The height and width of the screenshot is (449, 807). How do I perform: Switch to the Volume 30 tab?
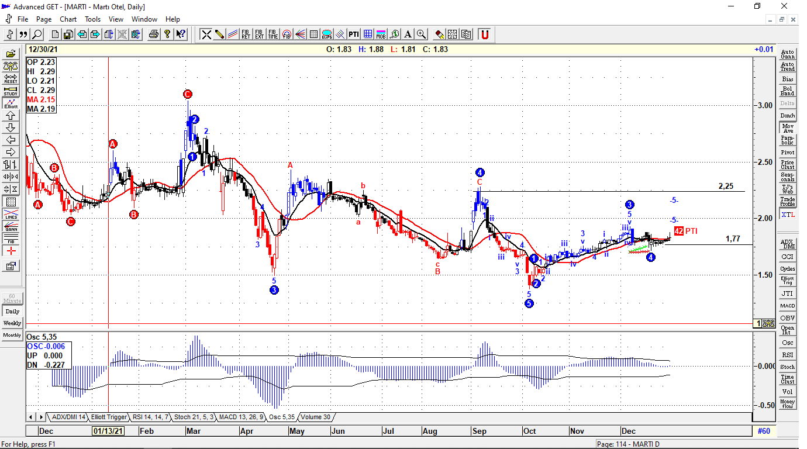coord(316,417)
